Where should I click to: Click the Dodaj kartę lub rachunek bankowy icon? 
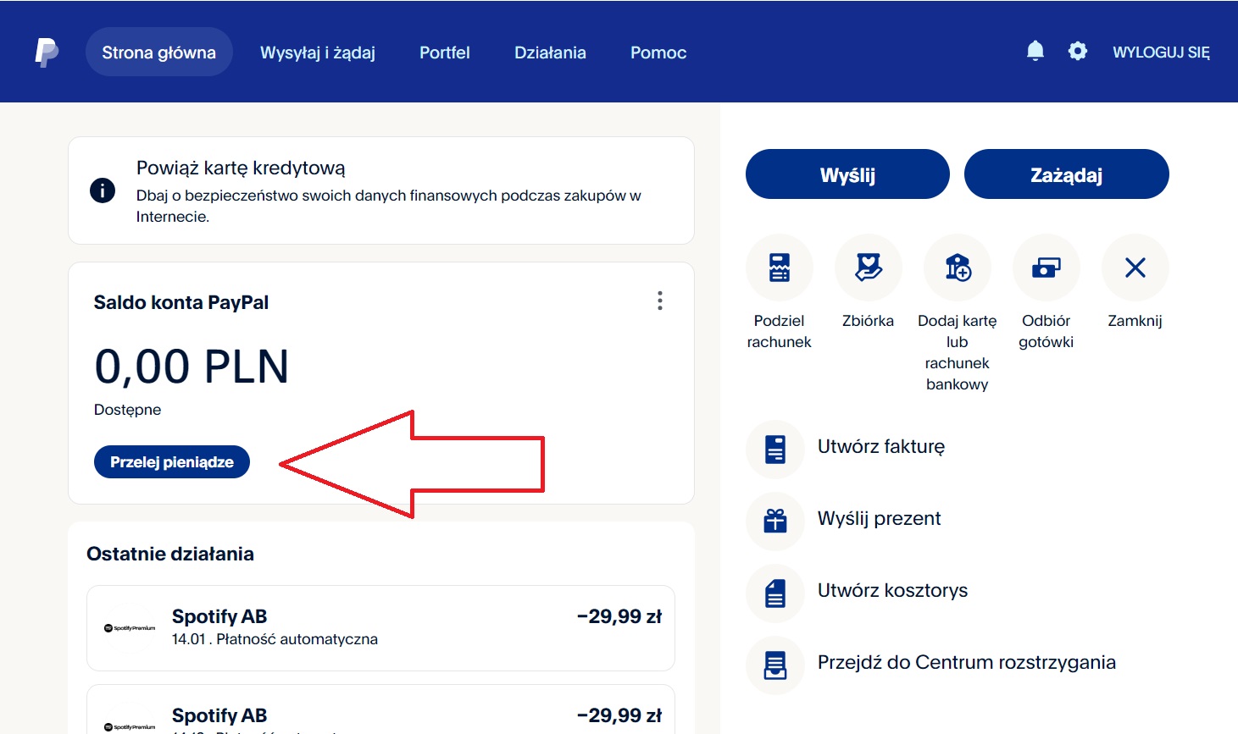[x=957, y=267]
